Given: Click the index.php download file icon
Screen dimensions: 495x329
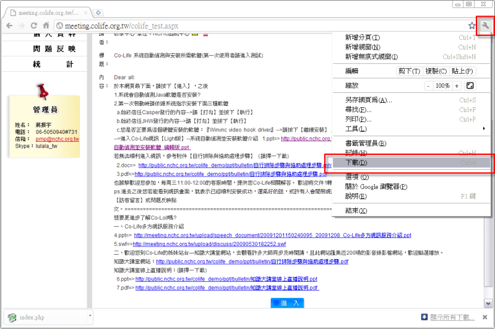Looking at the screenshot, I should coord(12,317).
